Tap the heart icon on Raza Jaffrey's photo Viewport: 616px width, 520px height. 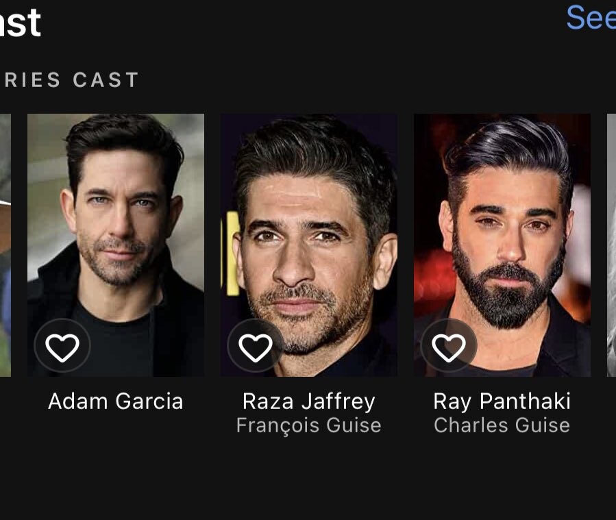click(256, 346)
